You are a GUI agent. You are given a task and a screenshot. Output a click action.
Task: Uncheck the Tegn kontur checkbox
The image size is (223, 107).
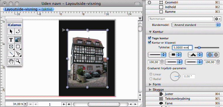pos(149,38)
